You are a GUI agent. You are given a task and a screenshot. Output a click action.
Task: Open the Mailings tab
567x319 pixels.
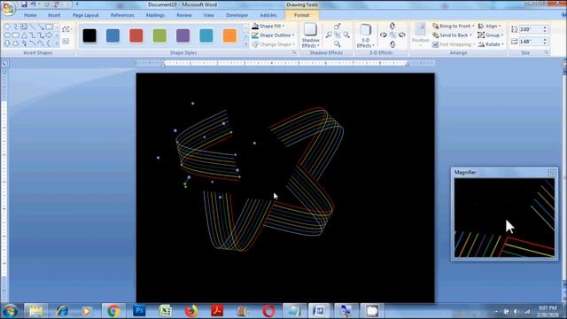tap(155, 15)
